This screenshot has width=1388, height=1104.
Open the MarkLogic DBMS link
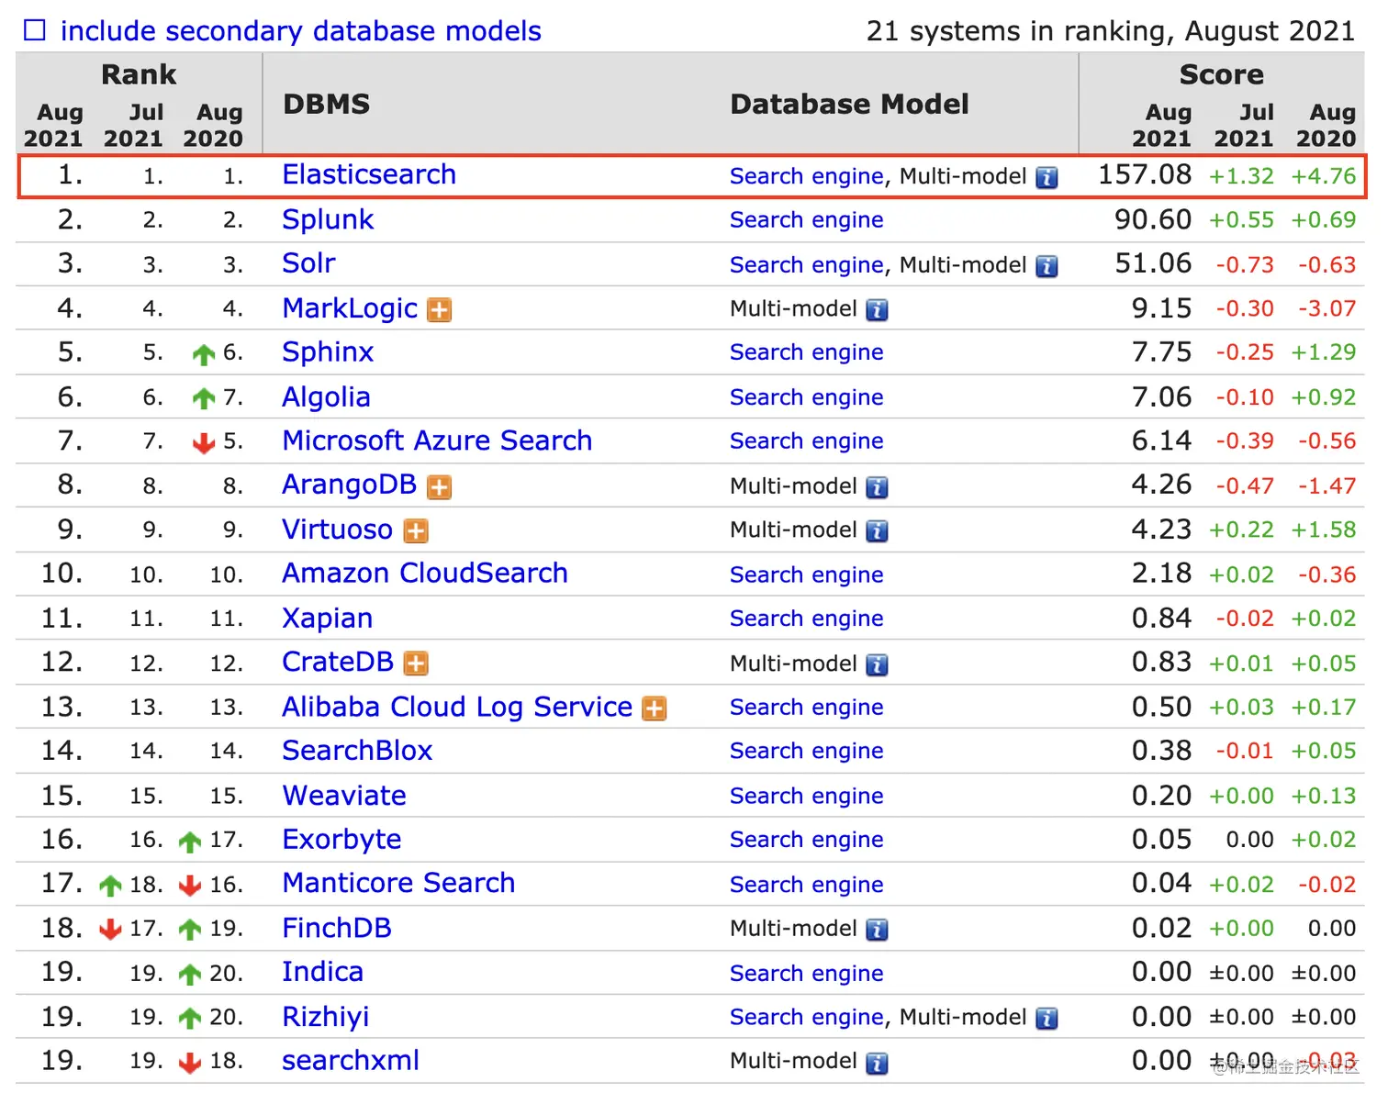(350, 308)
